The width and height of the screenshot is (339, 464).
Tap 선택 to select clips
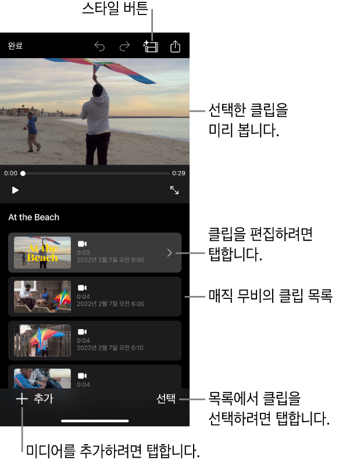click(x=166, y=399)
